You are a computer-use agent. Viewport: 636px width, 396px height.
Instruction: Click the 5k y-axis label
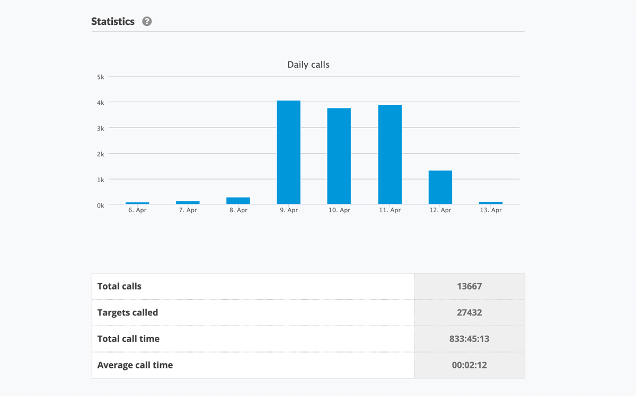(100, 77)
